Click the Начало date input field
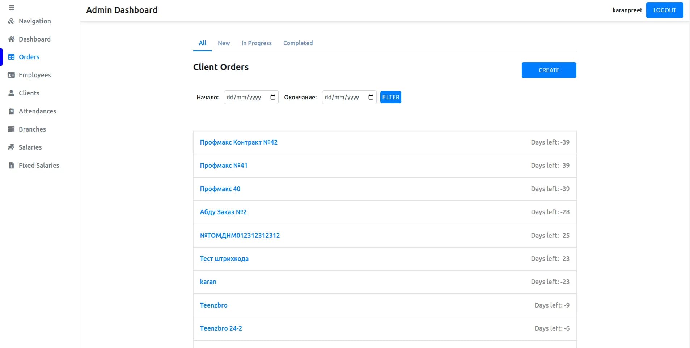 251,97
